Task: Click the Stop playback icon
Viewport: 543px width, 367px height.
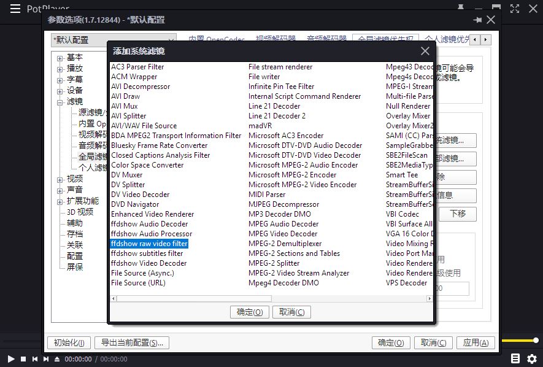Action: (x=23, y=359)
